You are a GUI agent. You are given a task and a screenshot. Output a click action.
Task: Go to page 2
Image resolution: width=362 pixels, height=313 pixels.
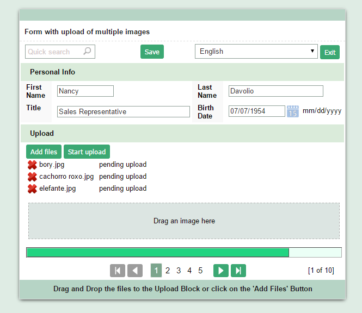[168, 271]
